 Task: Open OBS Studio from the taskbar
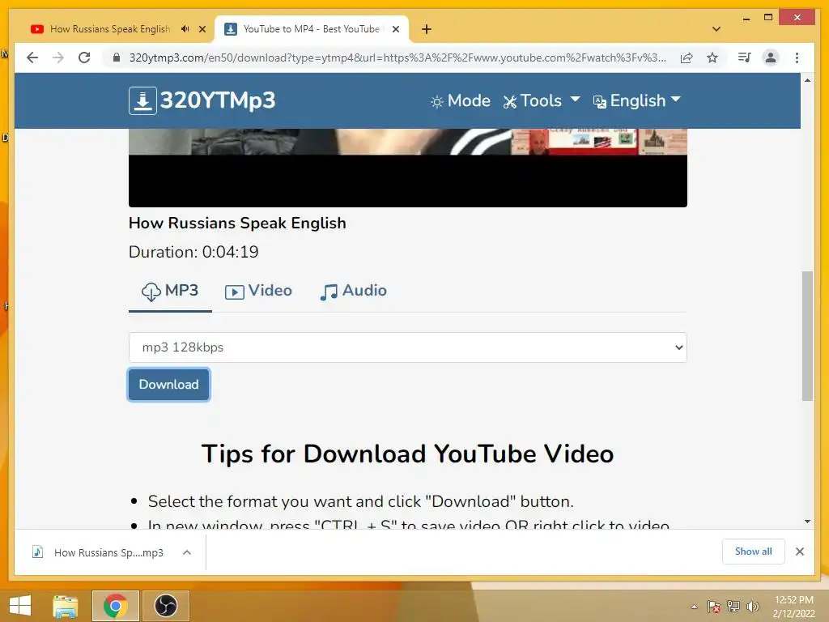point(165,606)
